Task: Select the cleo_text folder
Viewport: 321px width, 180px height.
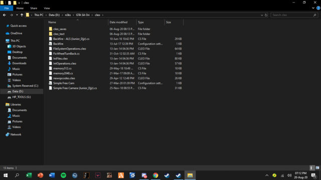Action: (x=59, y=34)
